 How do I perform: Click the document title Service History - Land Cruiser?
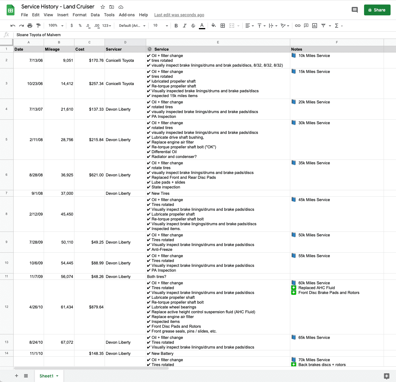[x=58, y=7]
